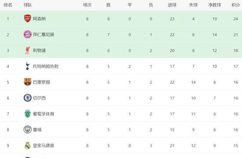242x158 pixels.
Task: Select the 托特纳姆热刺 team name
Action: point(45,66)
